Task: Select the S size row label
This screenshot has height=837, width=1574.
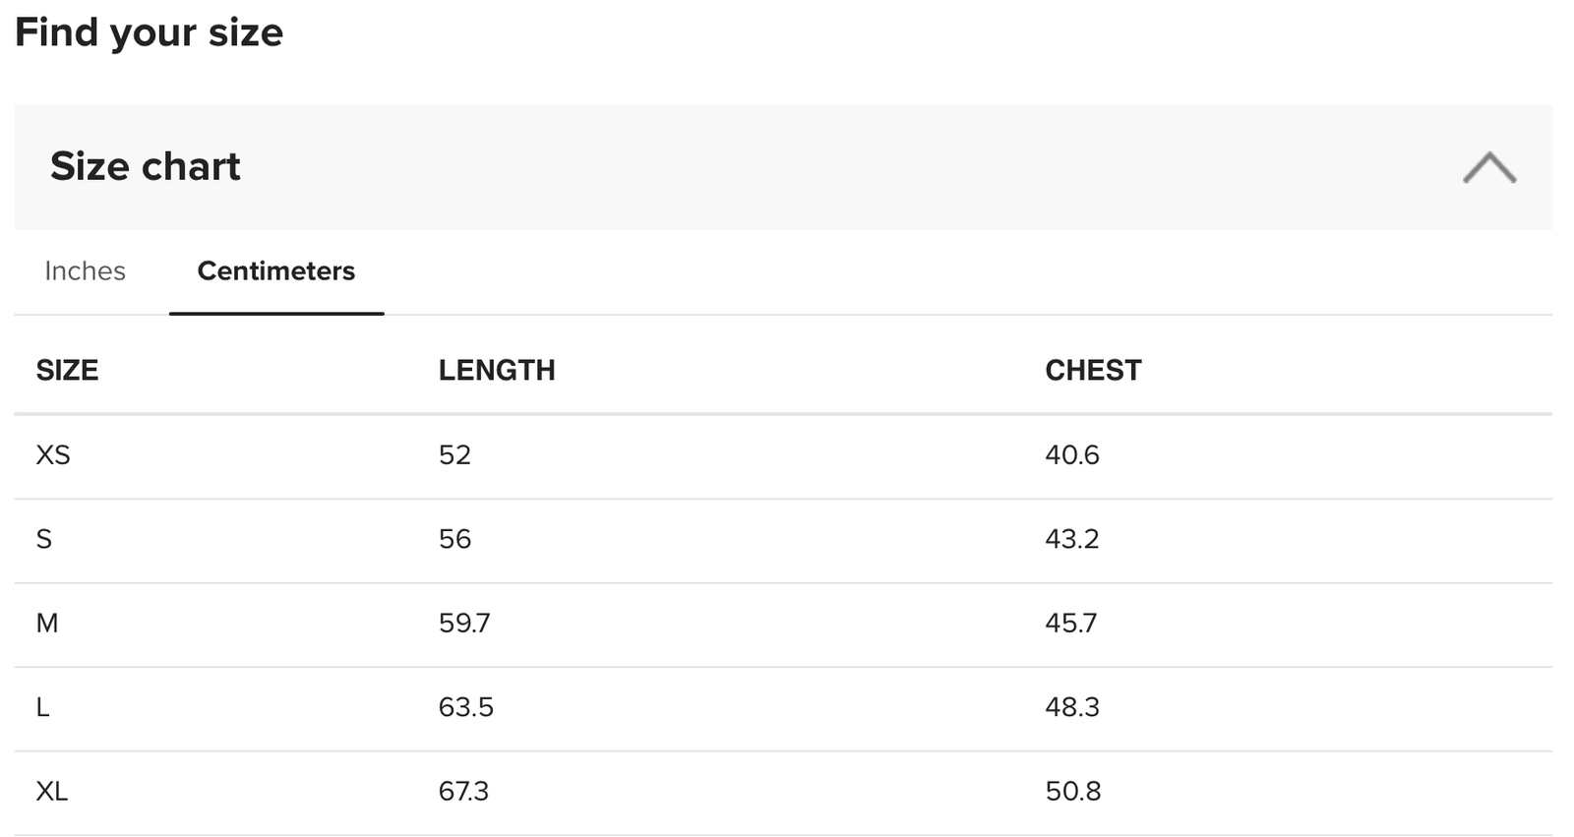Action: [44, 539]
